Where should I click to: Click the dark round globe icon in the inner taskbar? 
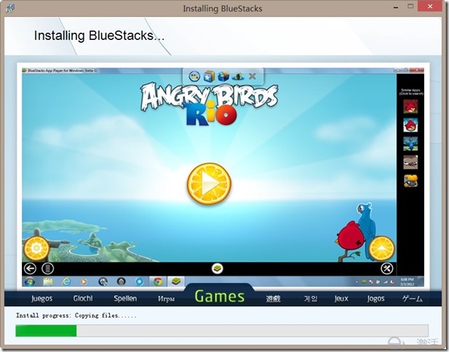click(103, 281)
